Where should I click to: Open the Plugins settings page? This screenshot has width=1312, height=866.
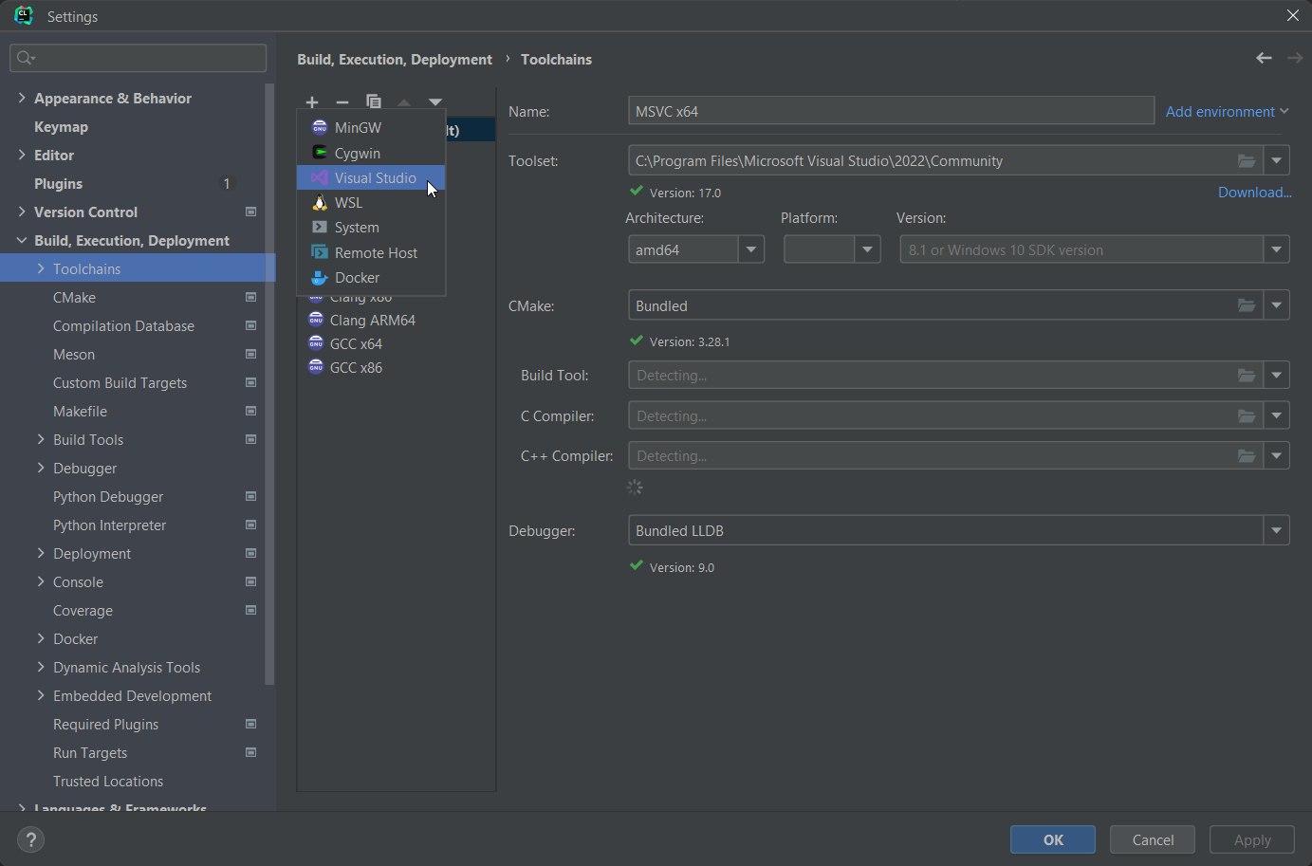[x=58, y=183]
